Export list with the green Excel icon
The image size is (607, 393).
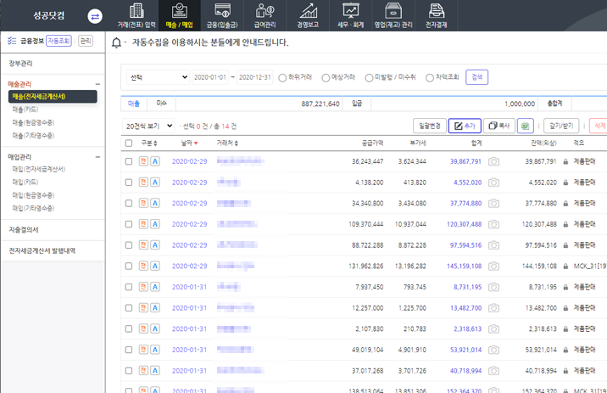click(526, 126)
